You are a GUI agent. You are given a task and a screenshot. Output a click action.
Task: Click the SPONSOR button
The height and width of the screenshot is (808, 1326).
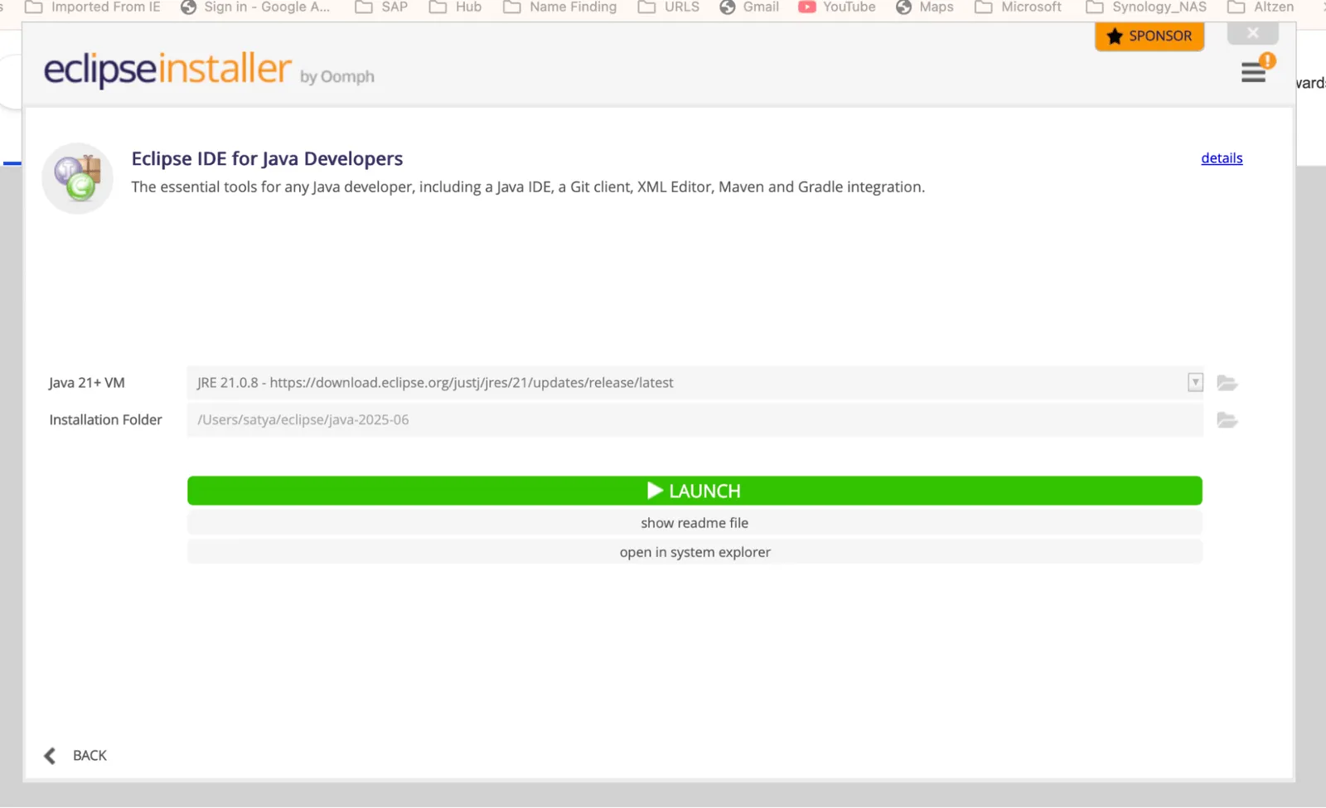tap(1149, 36)
